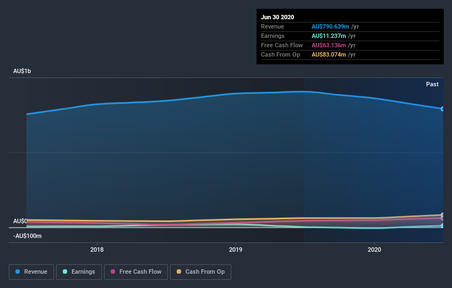452x288 pixels.
Task: Click the 2019 x-axis label
Action: click(236, 250)
